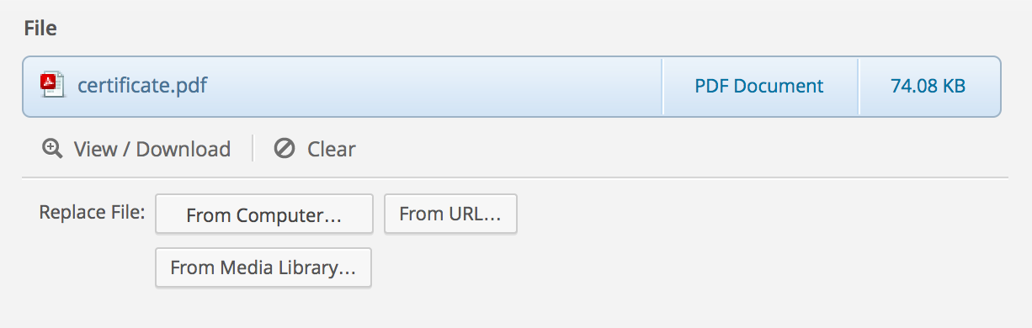This screenshot has height=328, width=1032.
Task: Click the Clear link text
Action: pyautogui.click(x=332, y=149)
